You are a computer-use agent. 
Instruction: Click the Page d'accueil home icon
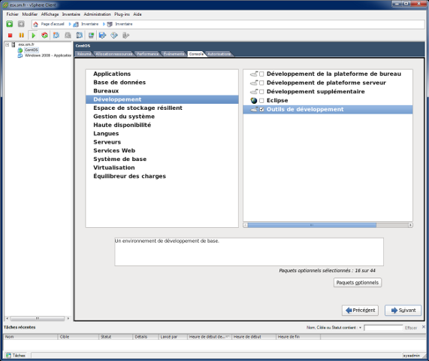coord(35,24)
